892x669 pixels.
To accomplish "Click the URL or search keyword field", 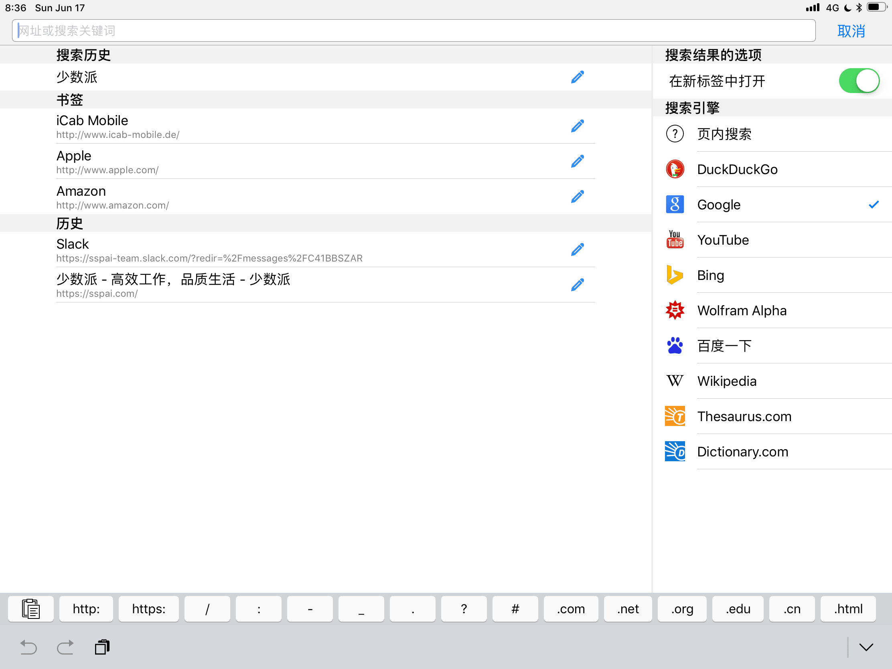I will pyautogui.click(x=414, y=30).
